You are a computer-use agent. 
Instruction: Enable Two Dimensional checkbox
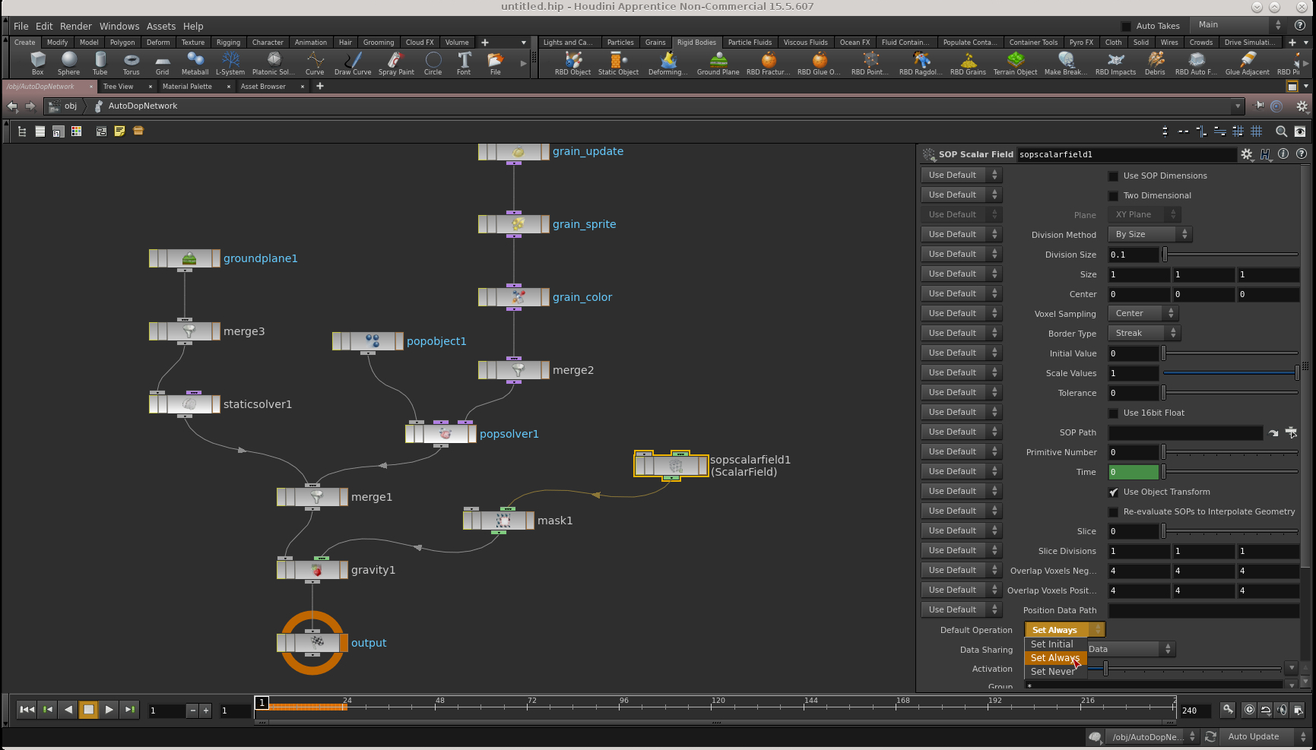1114,195
